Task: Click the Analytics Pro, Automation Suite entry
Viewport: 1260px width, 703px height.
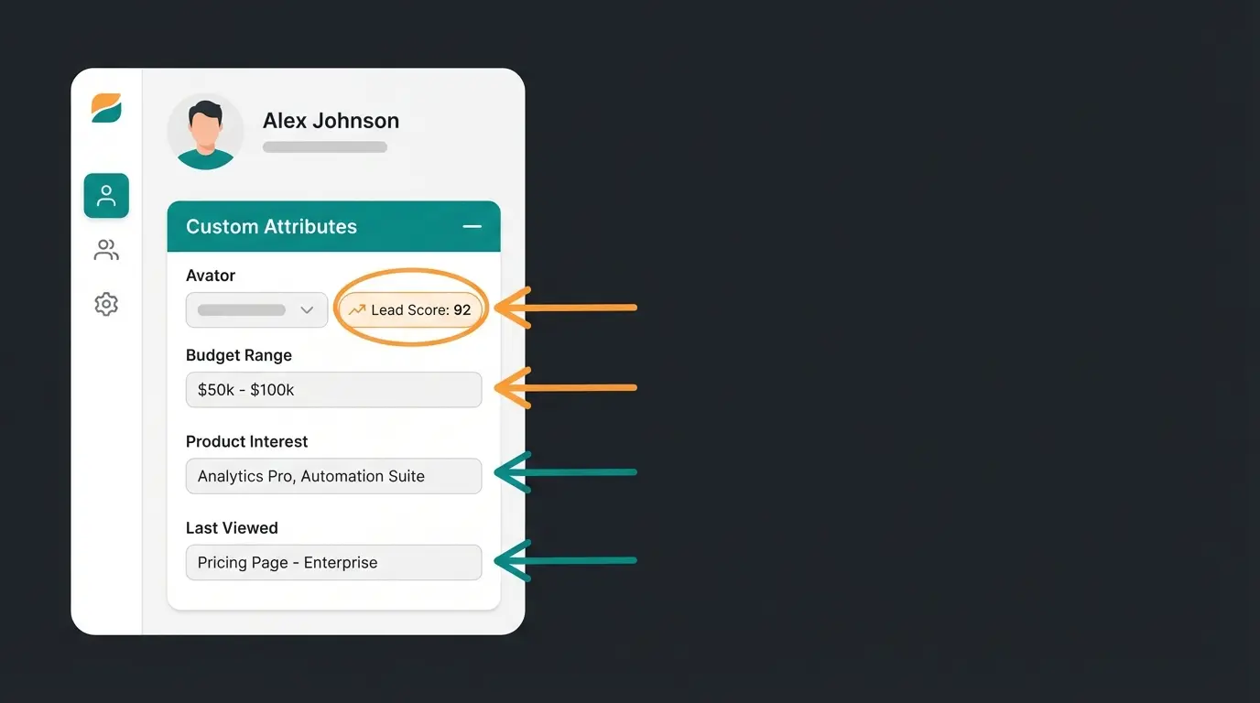Action: point(333,476)
